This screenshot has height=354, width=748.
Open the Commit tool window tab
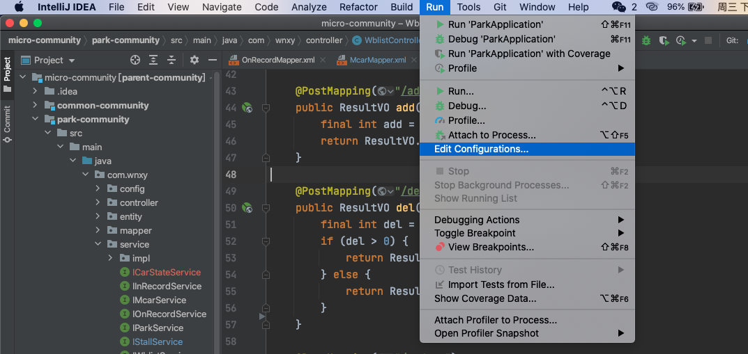point(7,124)
